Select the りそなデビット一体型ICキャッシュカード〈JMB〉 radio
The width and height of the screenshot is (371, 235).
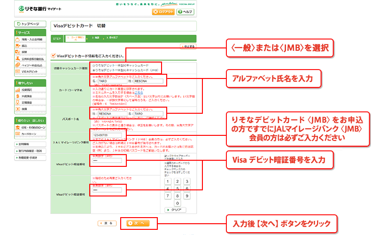pos(94,70)
